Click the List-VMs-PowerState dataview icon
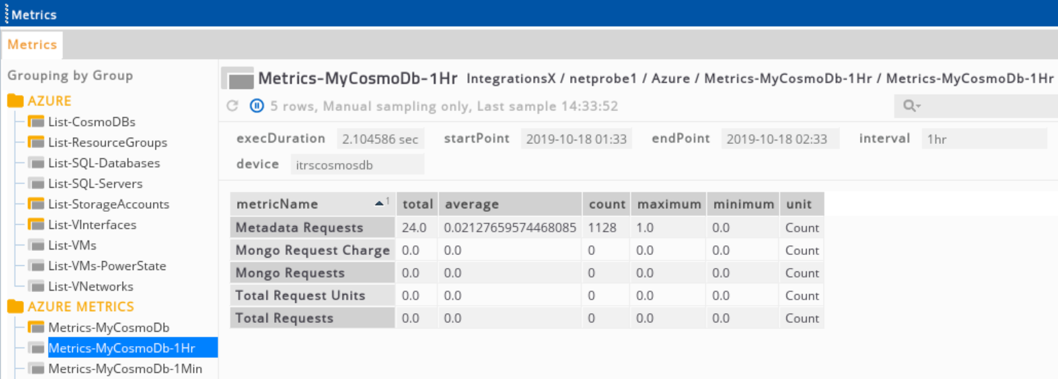The height and width of the screenshot is (379, 1058). coord(36,266)
